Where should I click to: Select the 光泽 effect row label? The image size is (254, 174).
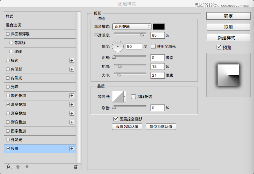click(15, 87)
